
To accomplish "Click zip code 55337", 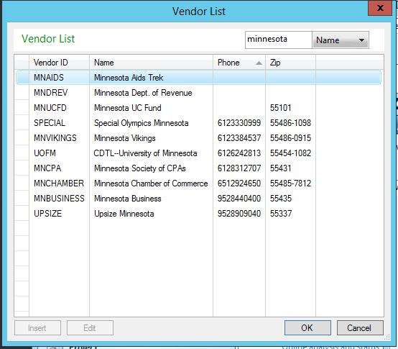I will click(281, 214).
